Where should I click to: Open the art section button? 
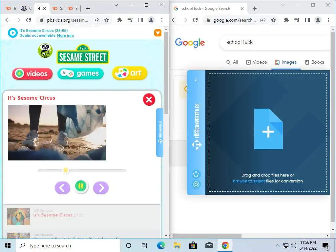click(129, 73)
